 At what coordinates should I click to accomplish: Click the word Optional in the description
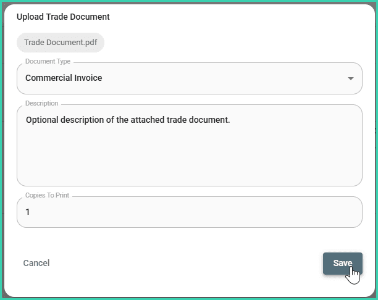43,120
